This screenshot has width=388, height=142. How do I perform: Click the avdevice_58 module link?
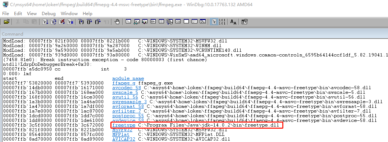tap(128, 120)
